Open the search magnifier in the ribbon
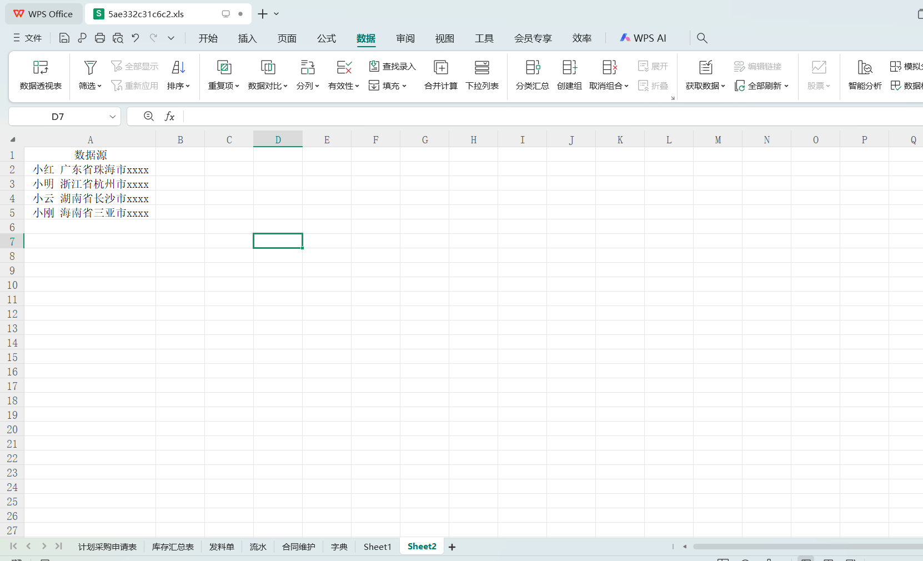 point(701,38)
